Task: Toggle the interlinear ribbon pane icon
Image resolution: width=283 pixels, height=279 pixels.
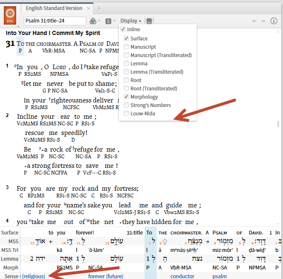Action: tap(149, 21)
